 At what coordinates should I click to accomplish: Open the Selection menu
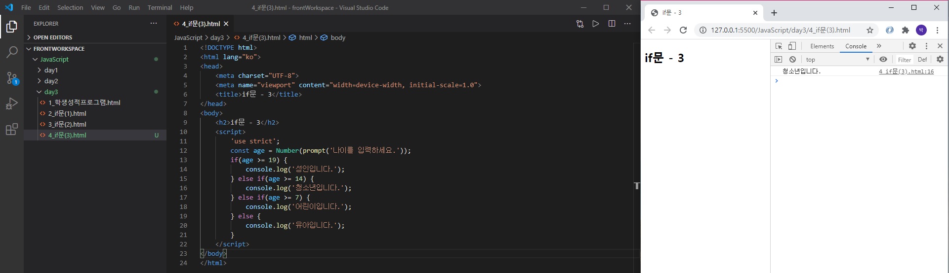(70, 7)
